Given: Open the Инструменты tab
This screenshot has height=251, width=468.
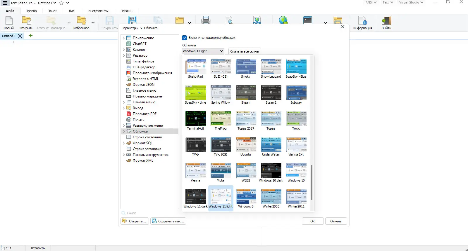Looking at the screenshot, I should point(98,11).
